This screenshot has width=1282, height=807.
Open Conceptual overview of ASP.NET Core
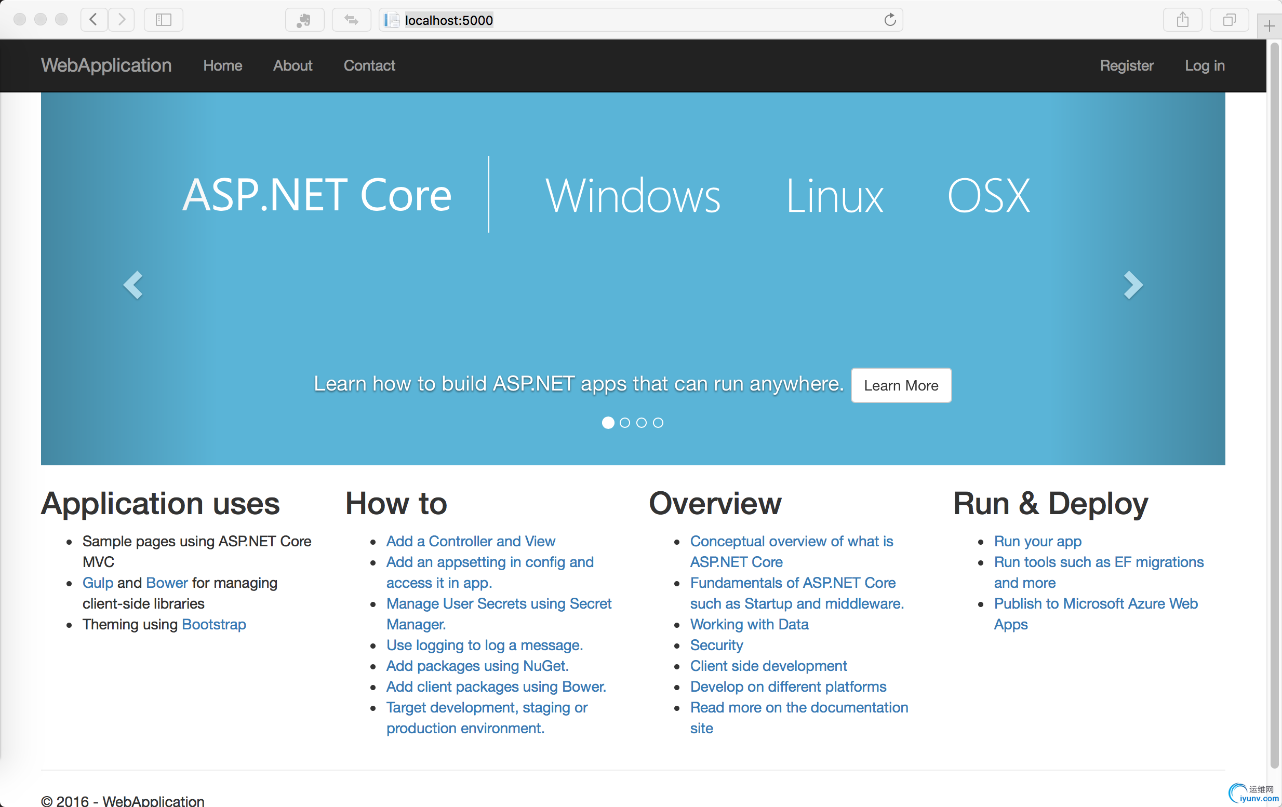point(792,551)
